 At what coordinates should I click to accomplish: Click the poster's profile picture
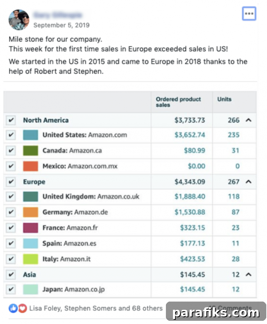coord(19,20)
